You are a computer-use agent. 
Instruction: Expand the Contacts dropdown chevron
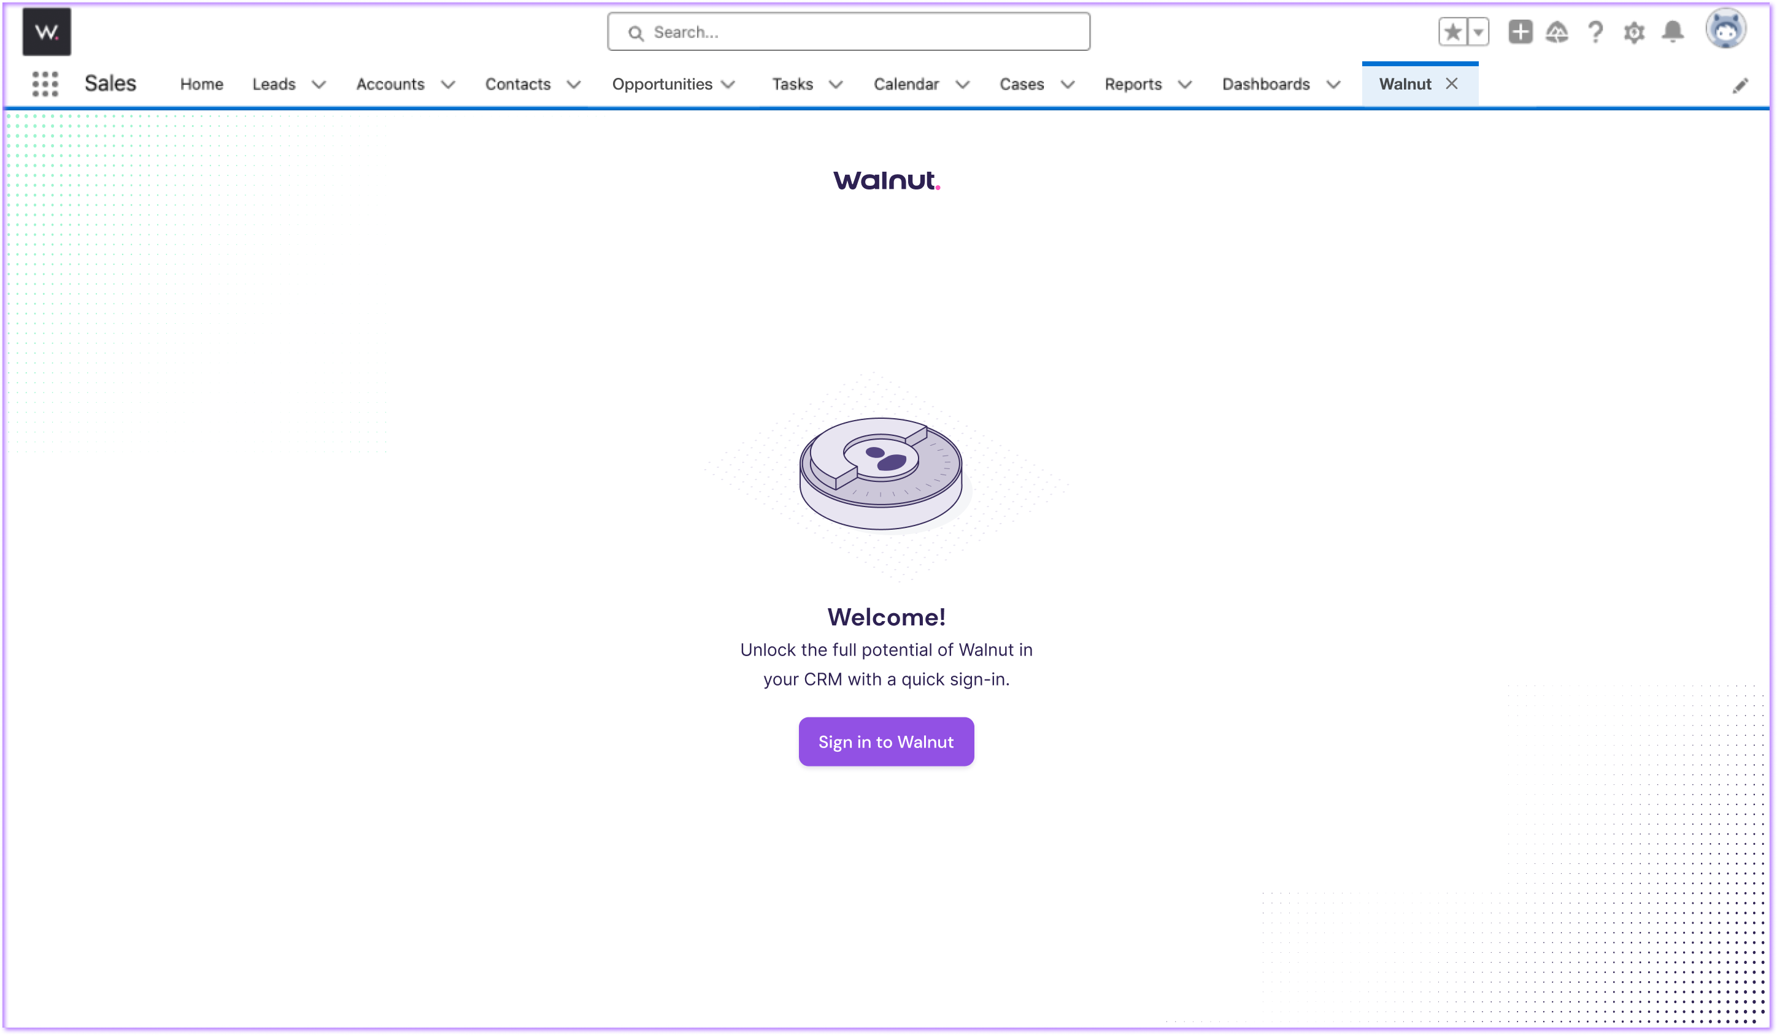tap(573, 85)
